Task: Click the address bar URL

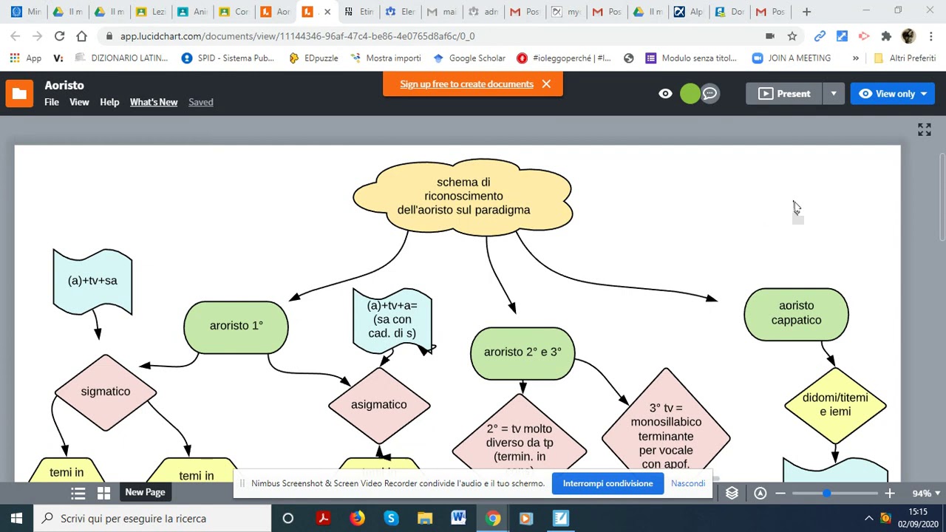Action: 297,36
